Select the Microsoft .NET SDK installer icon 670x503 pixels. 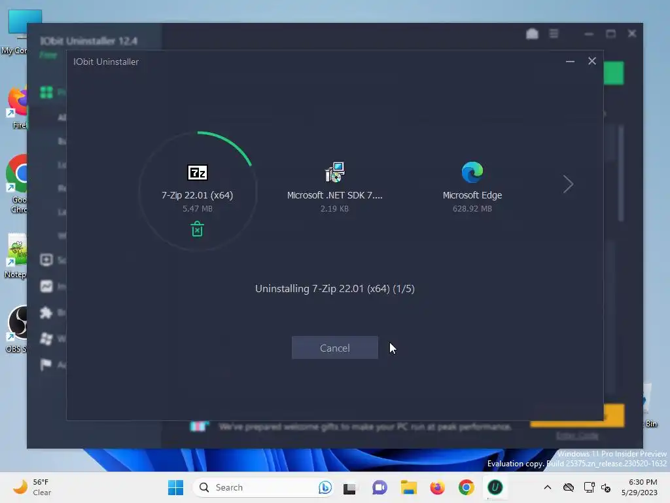(334, 172)
